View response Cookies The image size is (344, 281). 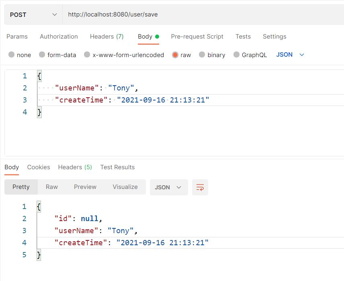(x=39, y=167)
